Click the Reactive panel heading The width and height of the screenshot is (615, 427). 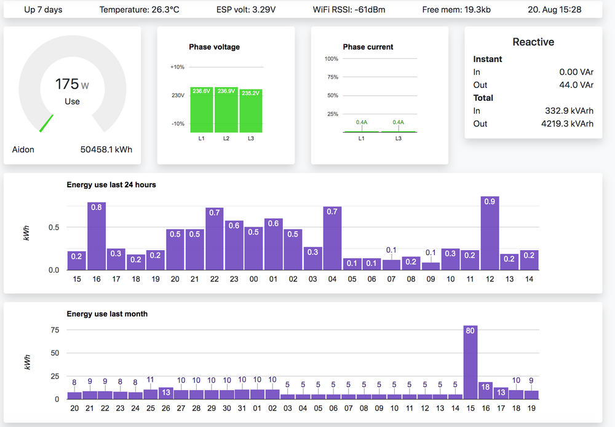click(533, 42)
